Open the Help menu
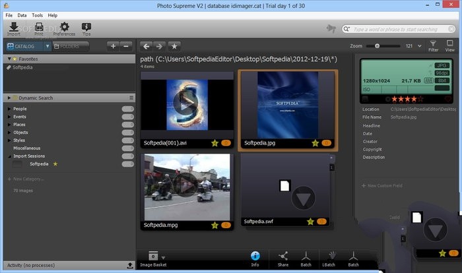The image size is (462, 273). [53, 15]
